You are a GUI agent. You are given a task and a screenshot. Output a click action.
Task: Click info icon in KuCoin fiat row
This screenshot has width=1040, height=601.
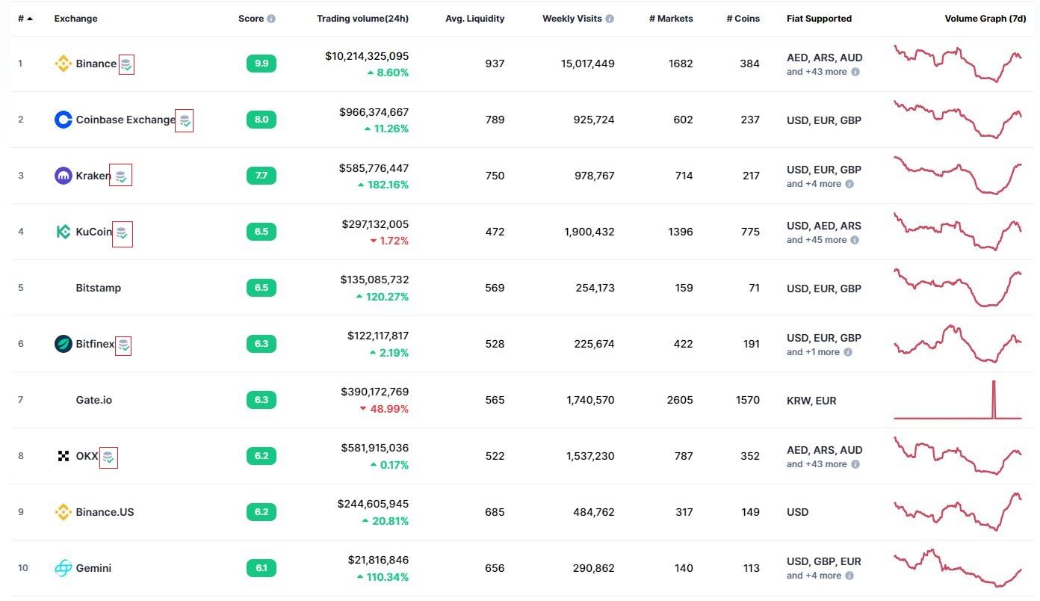click(855, 240)
